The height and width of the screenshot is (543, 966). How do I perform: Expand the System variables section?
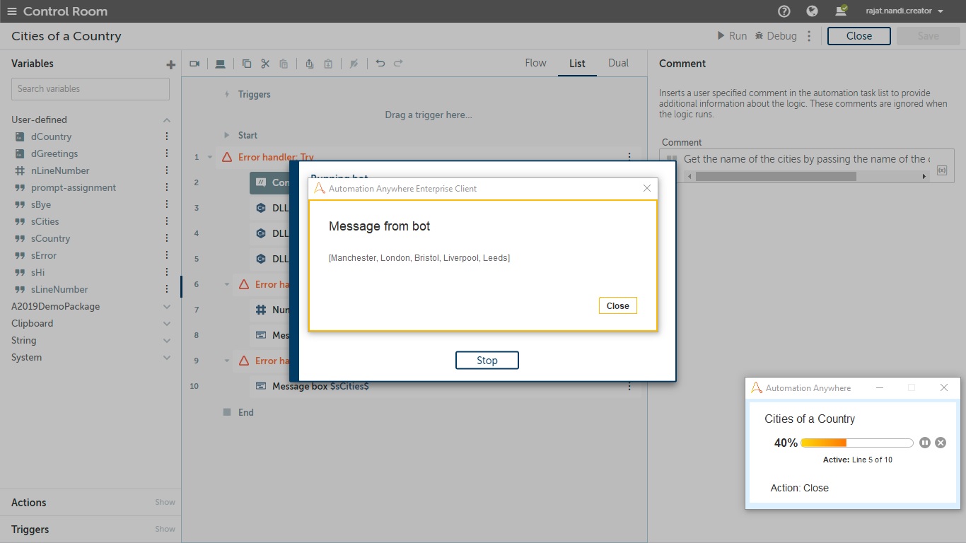(x=167, y=358)
